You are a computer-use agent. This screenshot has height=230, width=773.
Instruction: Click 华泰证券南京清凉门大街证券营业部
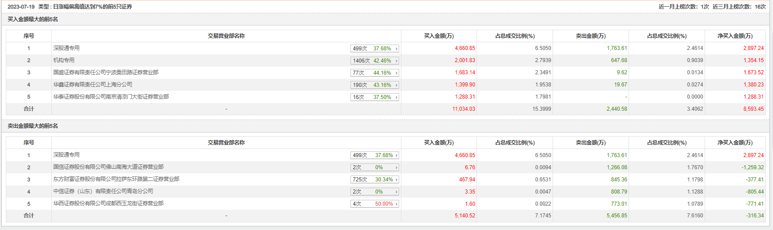tap(111, 97)
